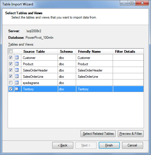
Task: Select the SalesOrderHeader source table cell
Action: (39, 70)
